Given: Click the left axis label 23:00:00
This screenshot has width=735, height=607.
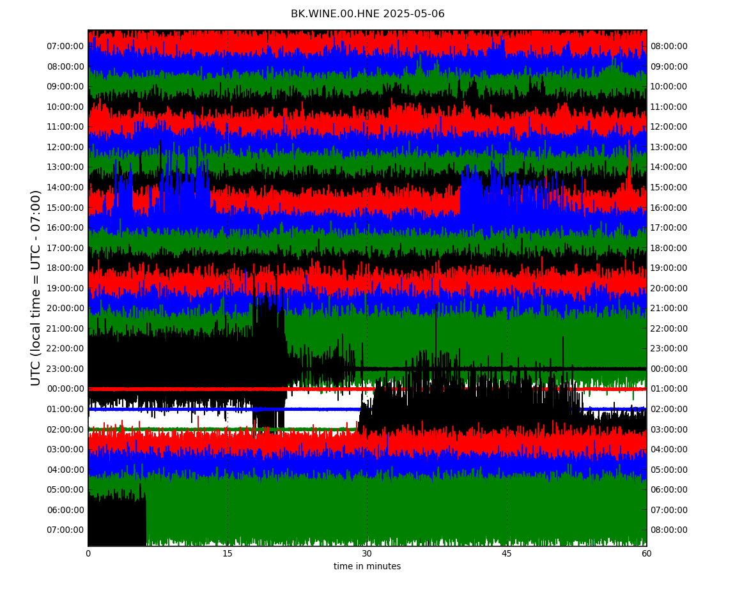Looking at the screenshot, I should coord(66,369).
